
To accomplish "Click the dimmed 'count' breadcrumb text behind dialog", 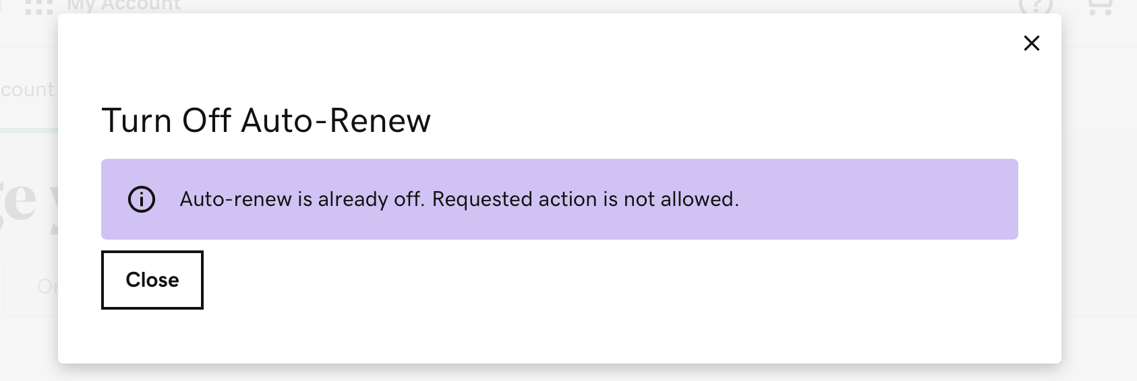I will click(27, 90).
